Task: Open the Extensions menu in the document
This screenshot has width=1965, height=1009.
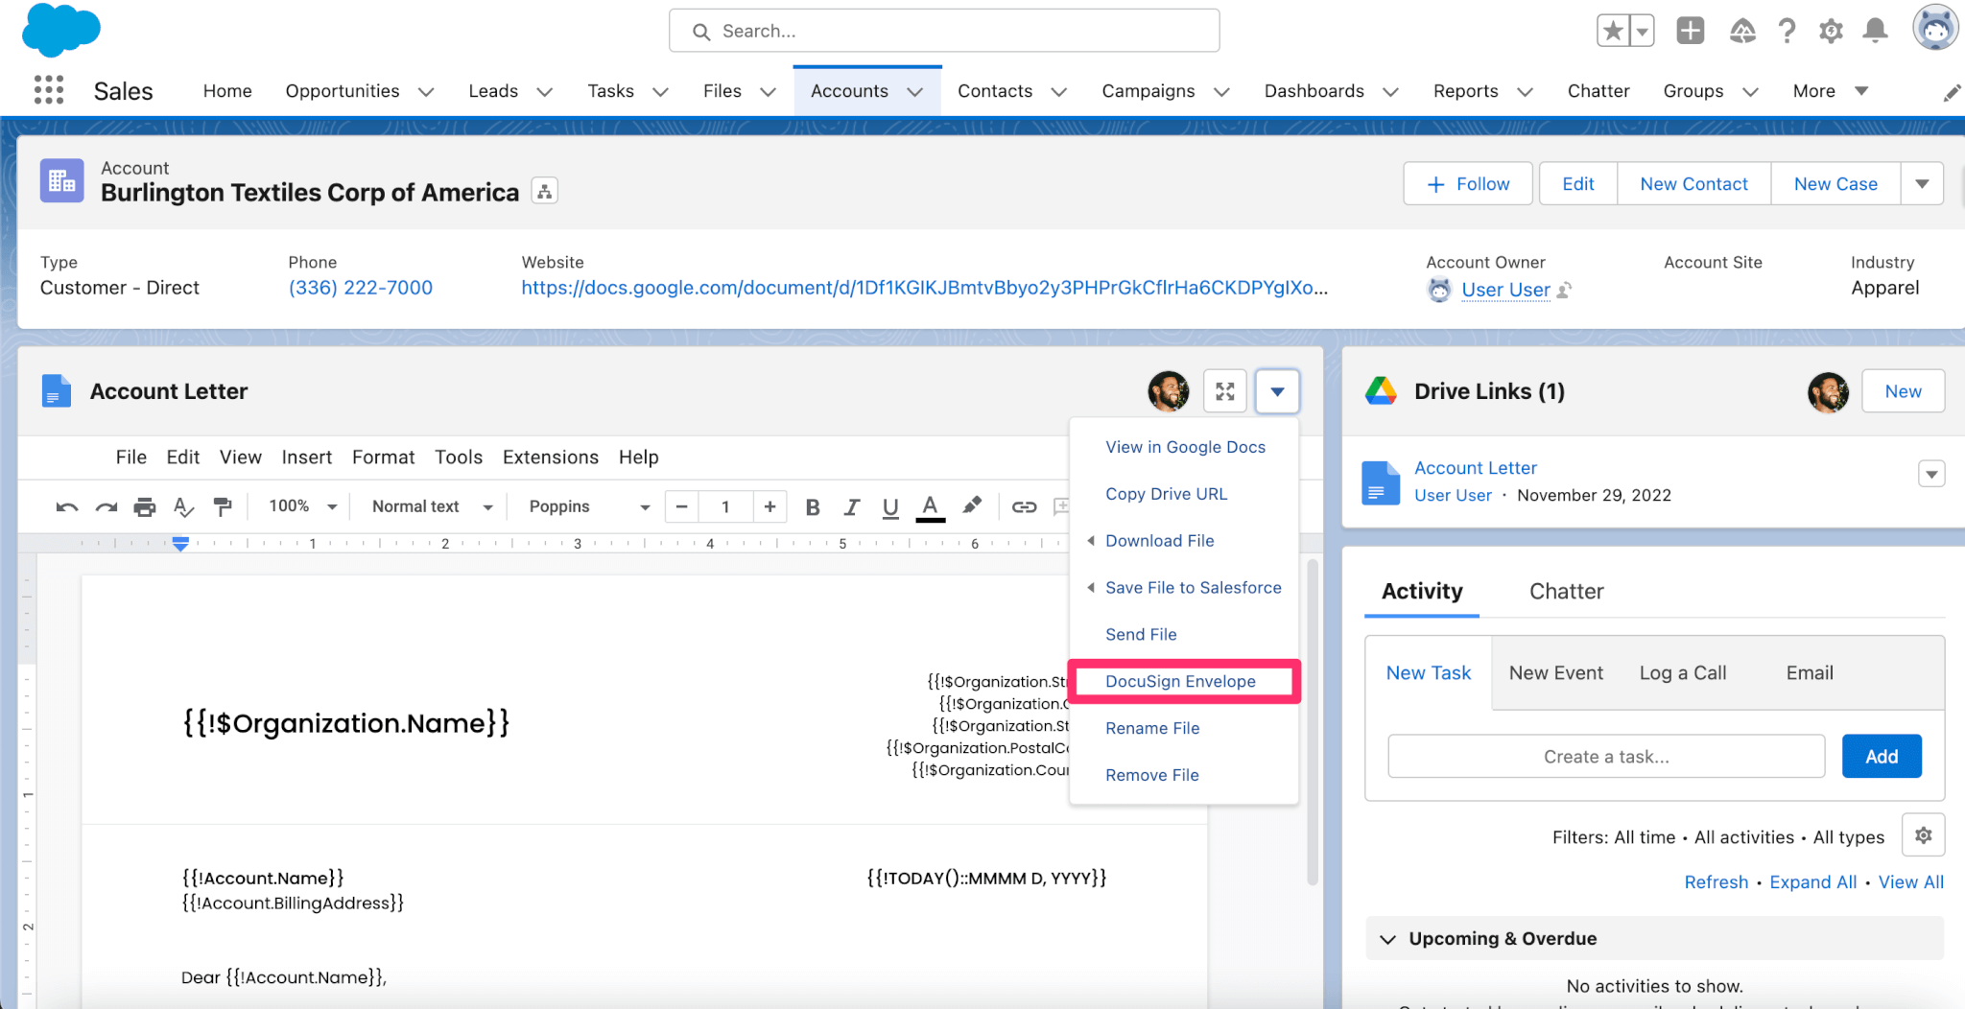Action: (550, 458)
